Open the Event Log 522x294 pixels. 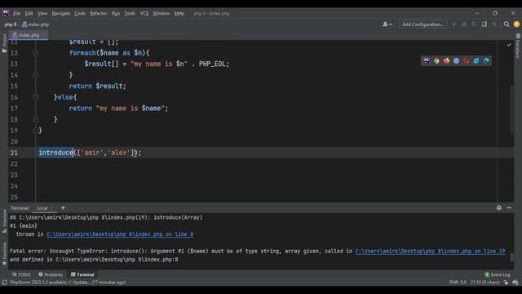(498, 274)
